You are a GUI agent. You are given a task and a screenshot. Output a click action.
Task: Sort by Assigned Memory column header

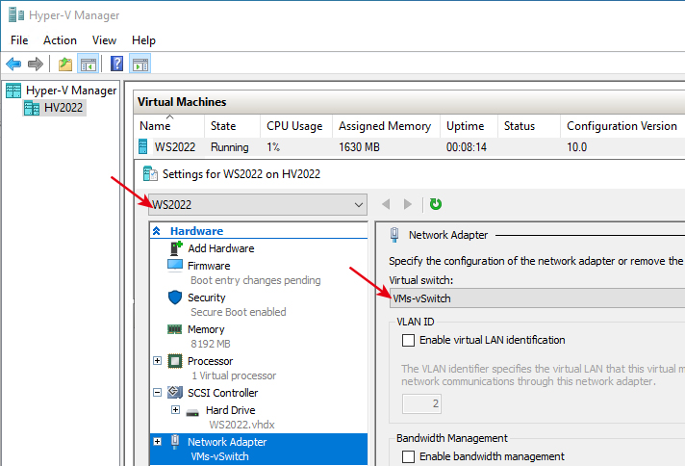coord(386,126)
